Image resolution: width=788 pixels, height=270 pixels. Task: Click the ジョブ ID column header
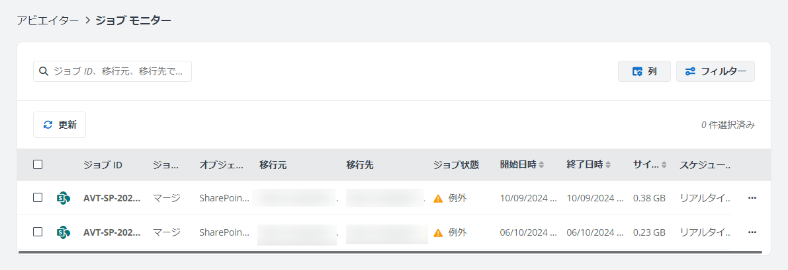pos(103,164)
